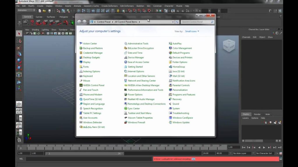
Task: Open NVIDIA Control Panel item
Action: coord(93,86)
